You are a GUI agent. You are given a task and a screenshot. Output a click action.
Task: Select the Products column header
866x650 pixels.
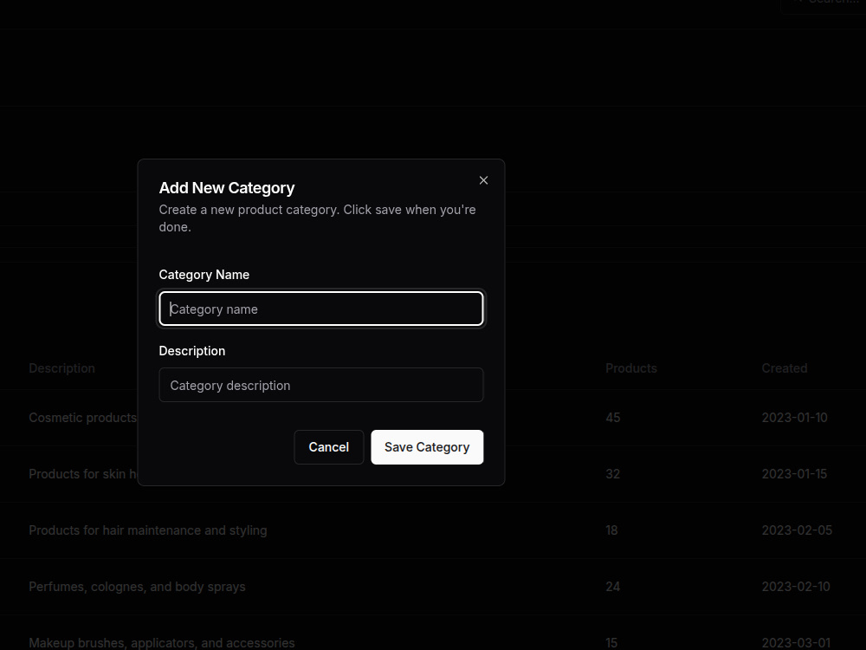(631, 368)
